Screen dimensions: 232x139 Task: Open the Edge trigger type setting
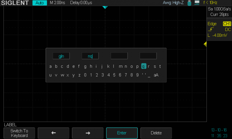click(x=212, y=24)
